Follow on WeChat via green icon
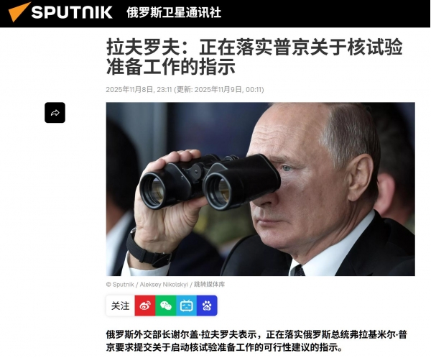The image size is (431, 358). coord(166,306)
